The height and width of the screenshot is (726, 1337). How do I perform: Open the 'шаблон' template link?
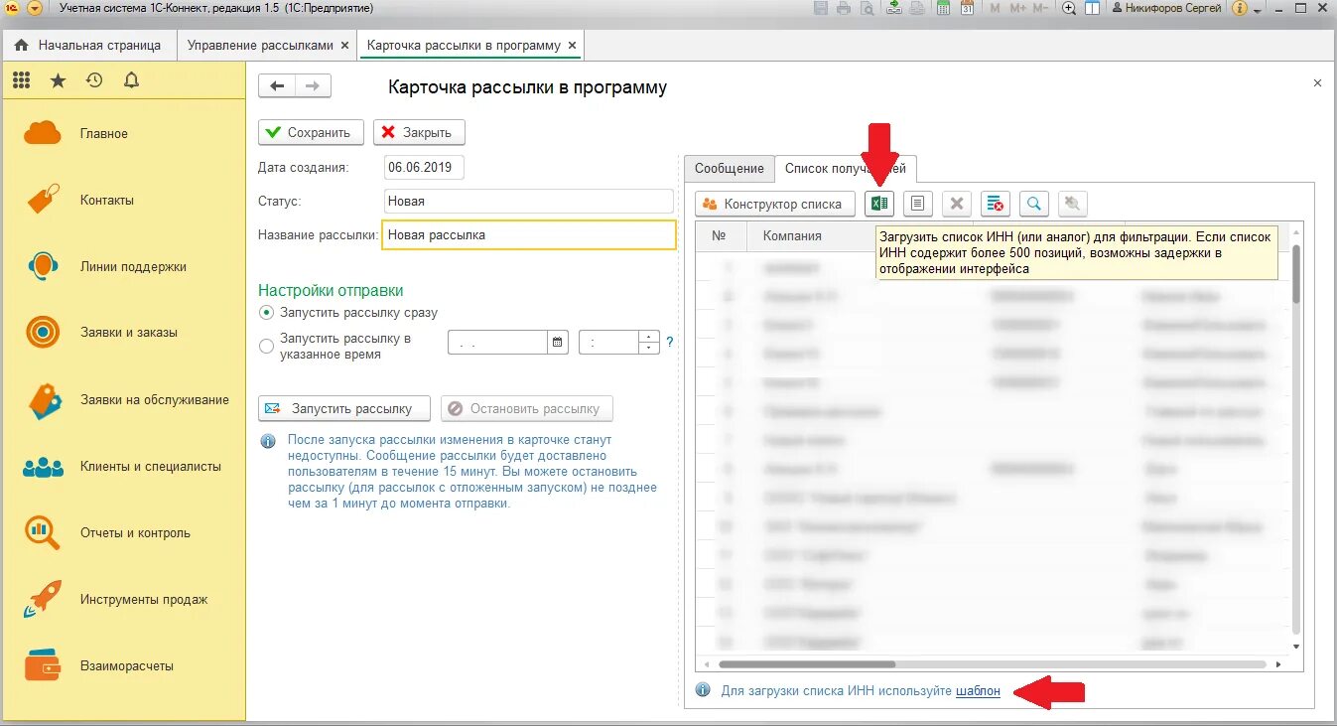pyautogui.click(x=978, y=690)
